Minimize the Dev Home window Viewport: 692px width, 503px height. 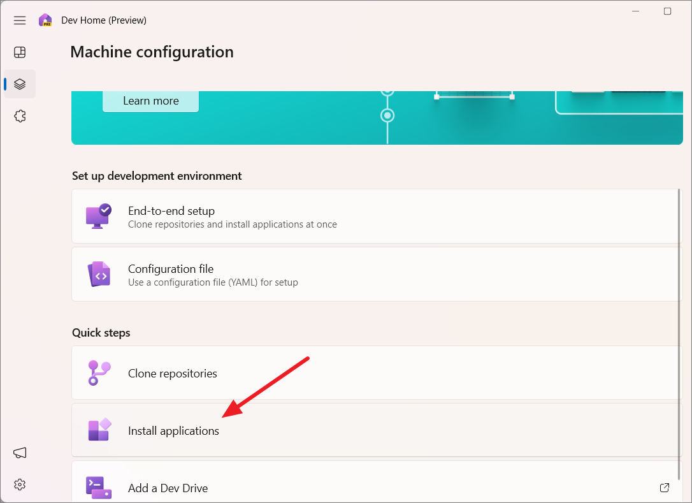click(x=635, y=11)
